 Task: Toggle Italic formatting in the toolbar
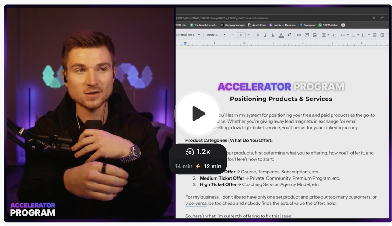click(x=265, y=35)
